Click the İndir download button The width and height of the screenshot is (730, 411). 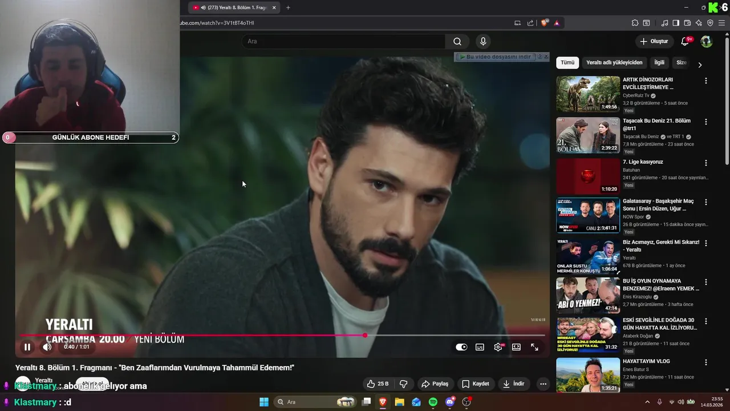click(513, 384)
